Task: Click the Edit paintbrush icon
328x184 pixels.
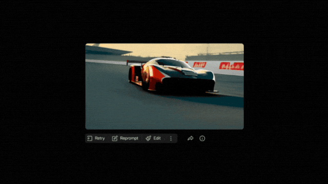Action: [x=148, y=139]
